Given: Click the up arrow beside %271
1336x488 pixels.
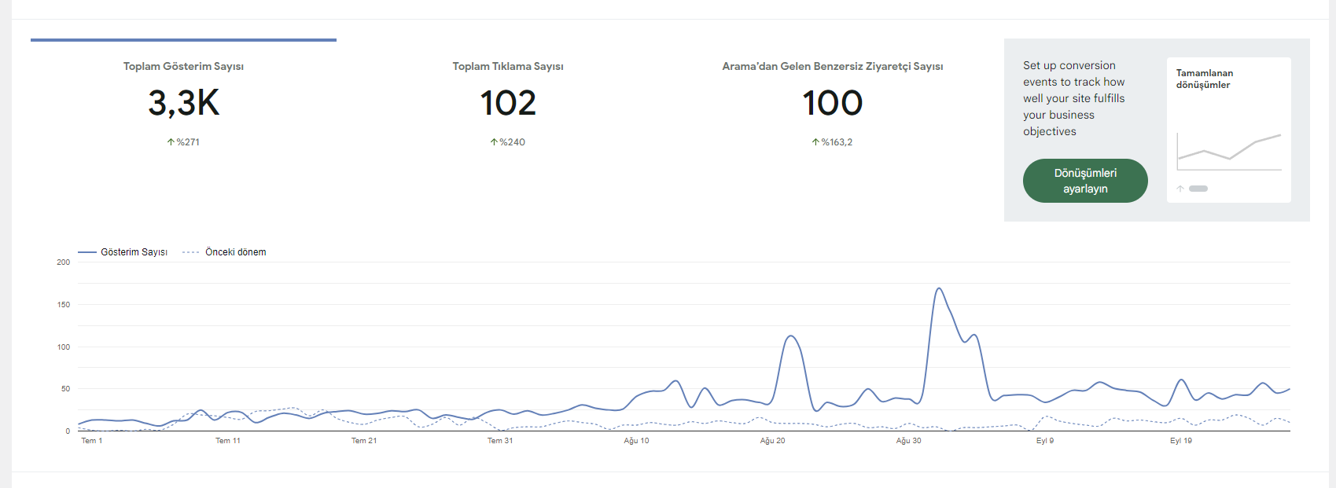Looking at the screenshot, I should 171,142.
